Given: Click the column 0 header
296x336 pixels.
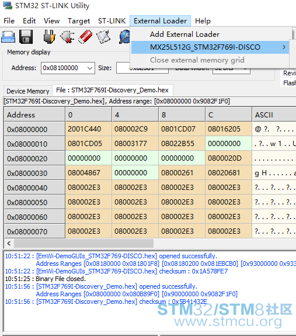Looking at the screenshot, I should pos(88,115).
